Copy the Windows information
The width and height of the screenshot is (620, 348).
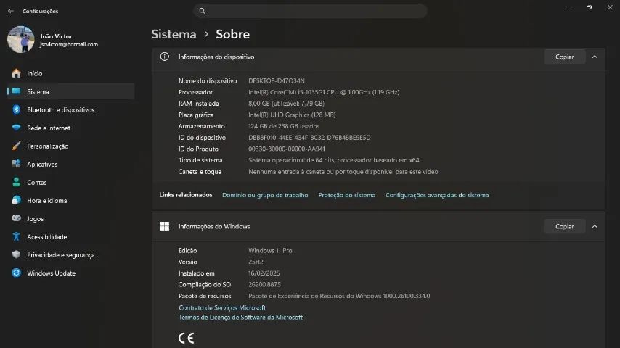coord(564,226)
